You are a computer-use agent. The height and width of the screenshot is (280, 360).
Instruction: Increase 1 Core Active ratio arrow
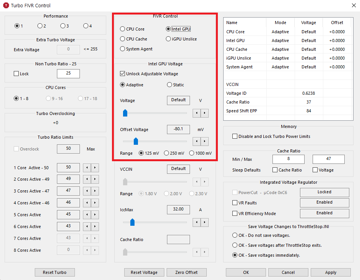[95, 168]
